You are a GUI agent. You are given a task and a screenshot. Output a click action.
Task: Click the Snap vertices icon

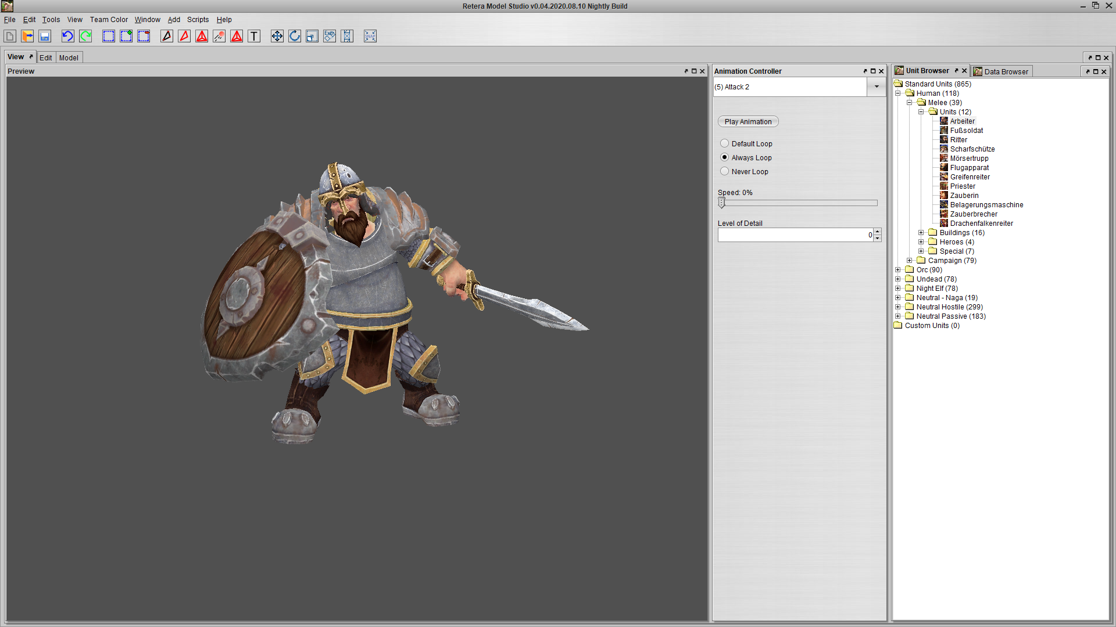370,36
